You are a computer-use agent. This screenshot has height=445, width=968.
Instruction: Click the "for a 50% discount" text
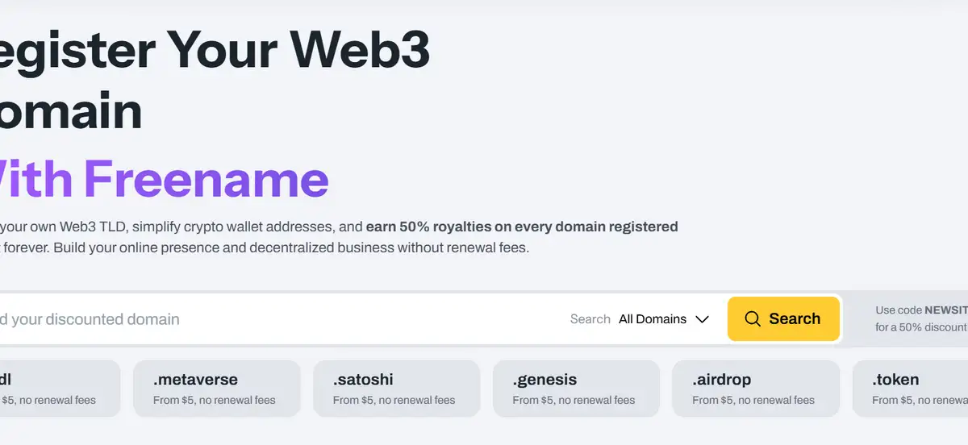920,327
